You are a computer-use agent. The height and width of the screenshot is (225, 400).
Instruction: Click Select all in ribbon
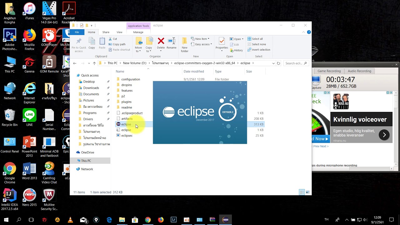coord(255,39)
